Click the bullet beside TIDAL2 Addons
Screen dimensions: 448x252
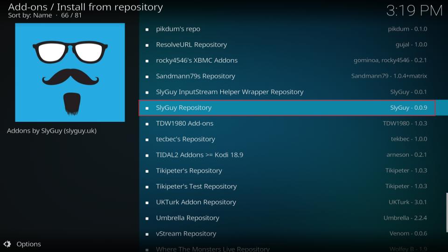point(147,155)
